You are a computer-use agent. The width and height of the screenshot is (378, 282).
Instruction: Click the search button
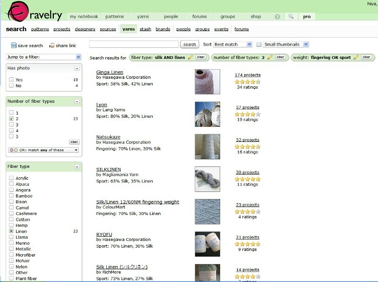click(189, 44)
